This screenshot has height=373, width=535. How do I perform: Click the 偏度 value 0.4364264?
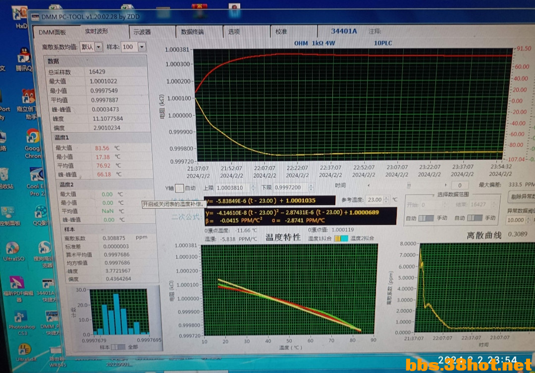(x=118, y=279)
